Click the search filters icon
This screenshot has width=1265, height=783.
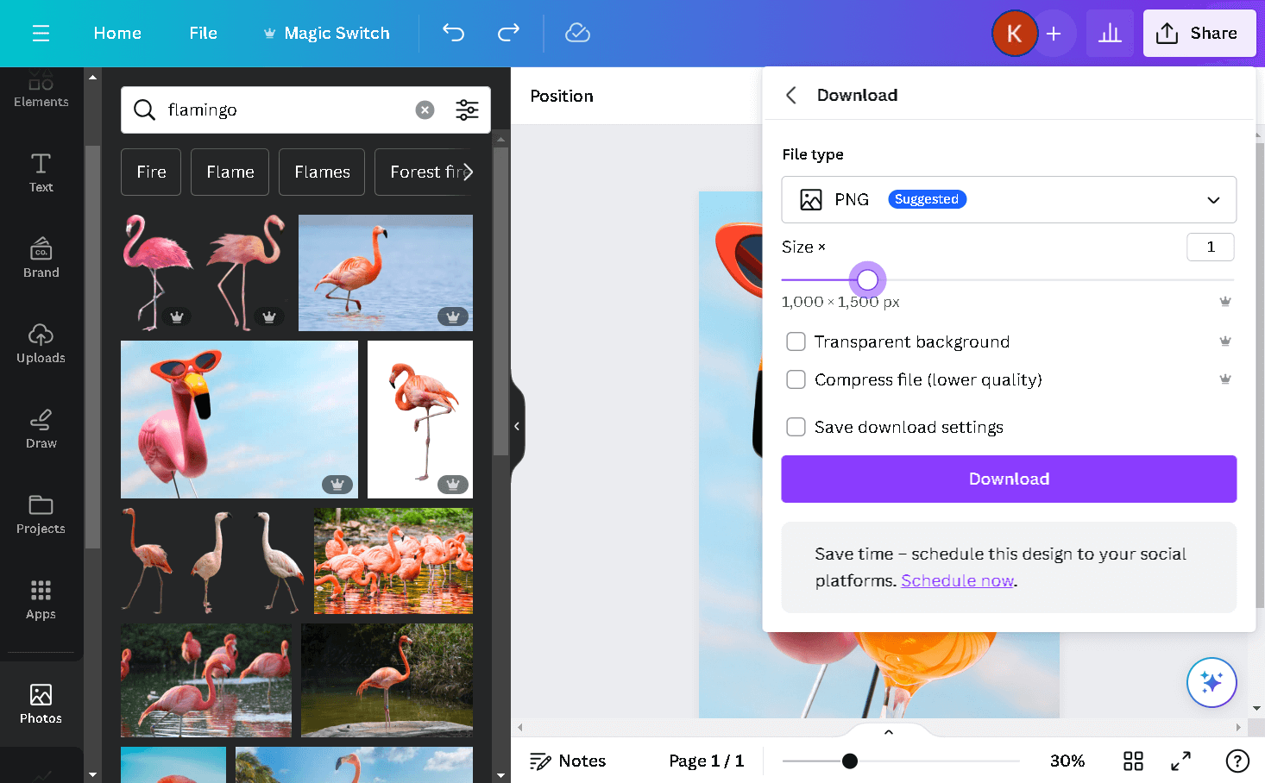[467, 110]
